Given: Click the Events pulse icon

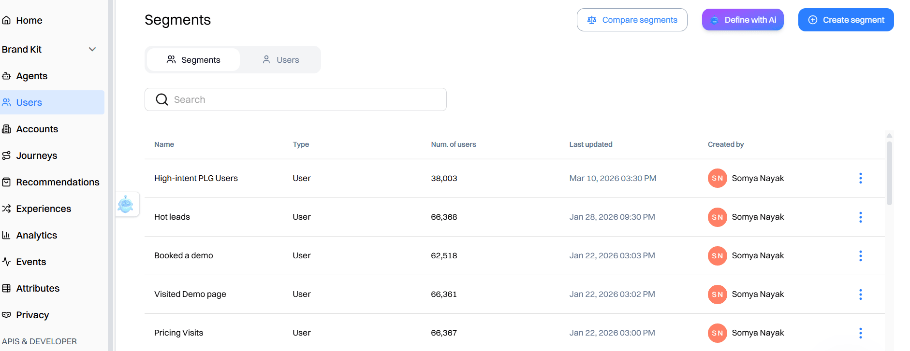Looking at the screenshot, I should click(x=6, y=262).
